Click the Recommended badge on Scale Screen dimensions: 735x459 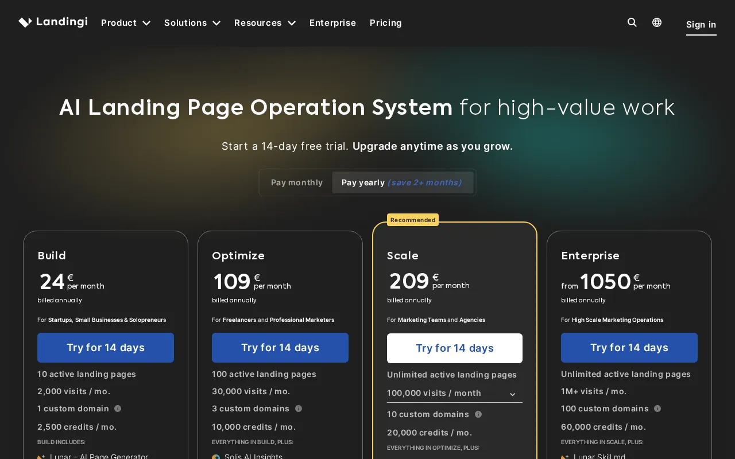coord(413,220)
